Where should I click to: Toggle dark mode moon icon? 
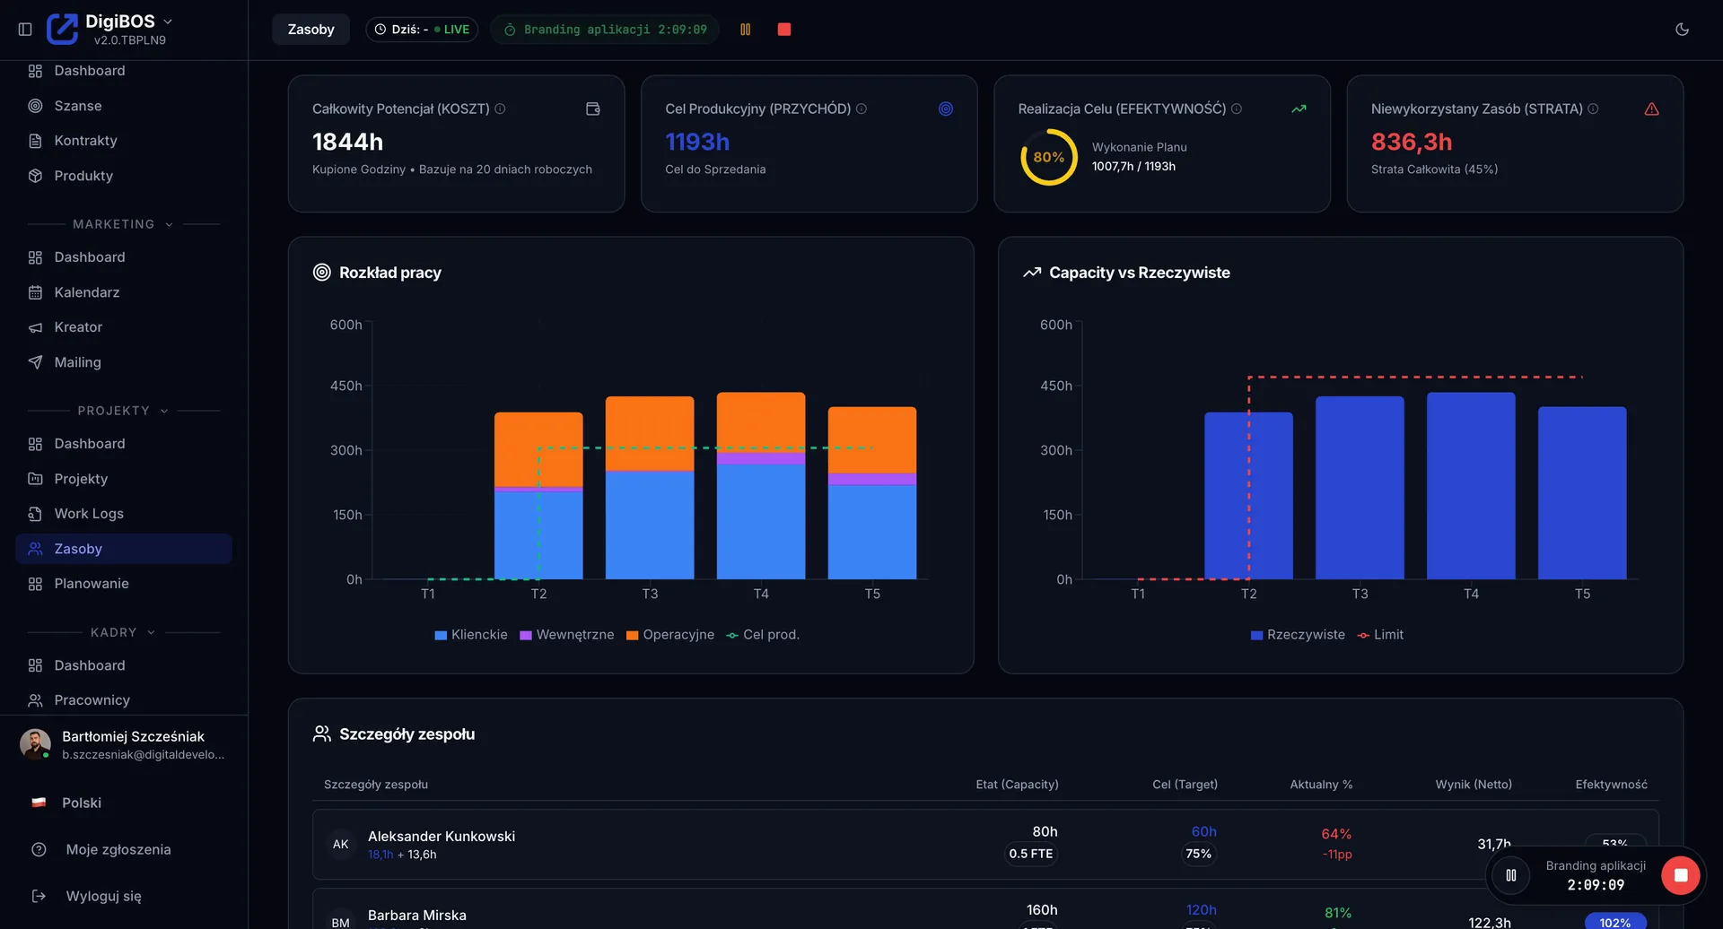coord(1682,30)
